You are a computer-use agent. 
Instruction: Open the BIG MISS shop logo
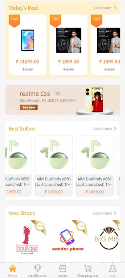[x=107, y=238]
